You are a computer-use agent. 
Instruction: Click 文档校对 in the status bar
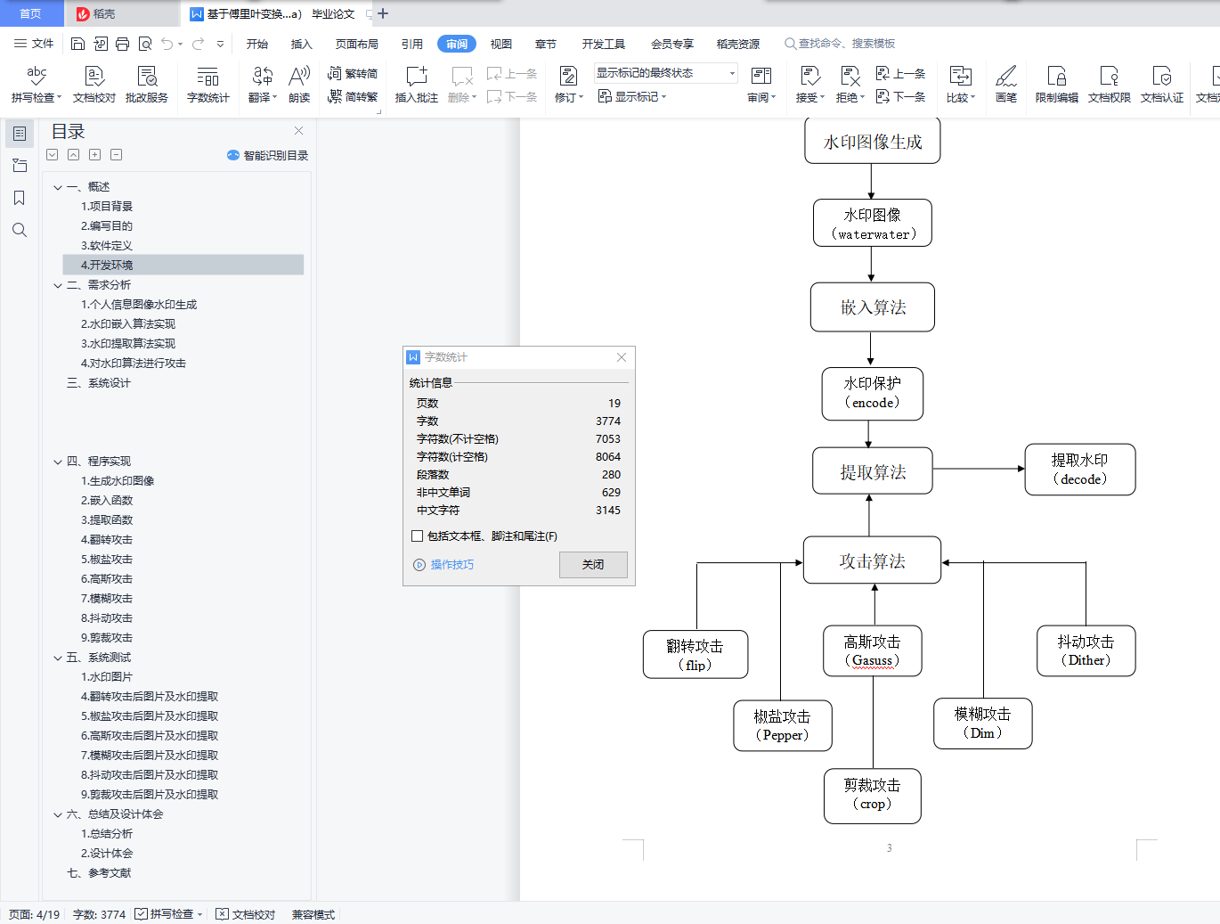(x=246, y=914)
